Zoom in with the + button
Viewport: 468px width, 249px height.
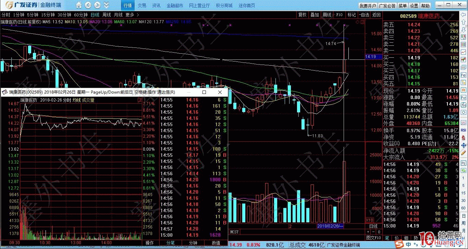[368, 232]
